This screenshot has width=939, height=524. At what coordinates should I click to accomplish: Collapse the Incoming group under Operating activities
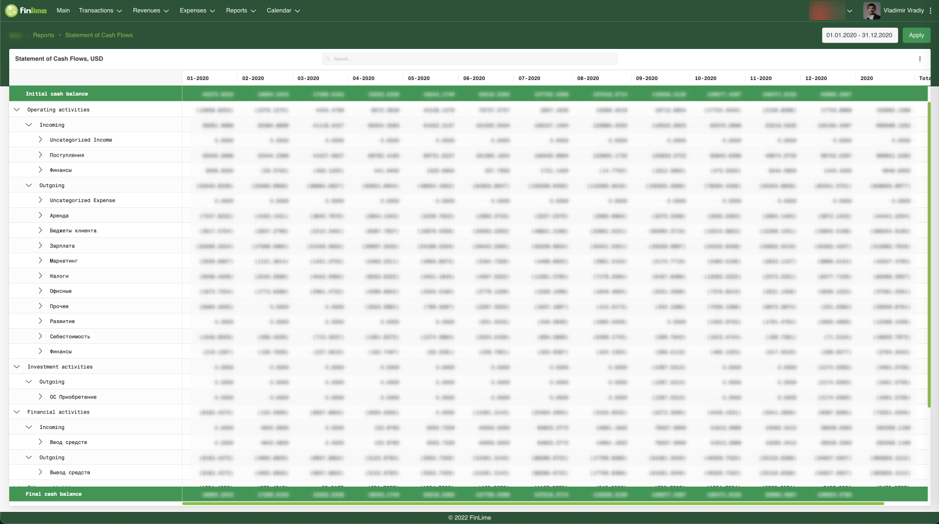coord(29,124)
